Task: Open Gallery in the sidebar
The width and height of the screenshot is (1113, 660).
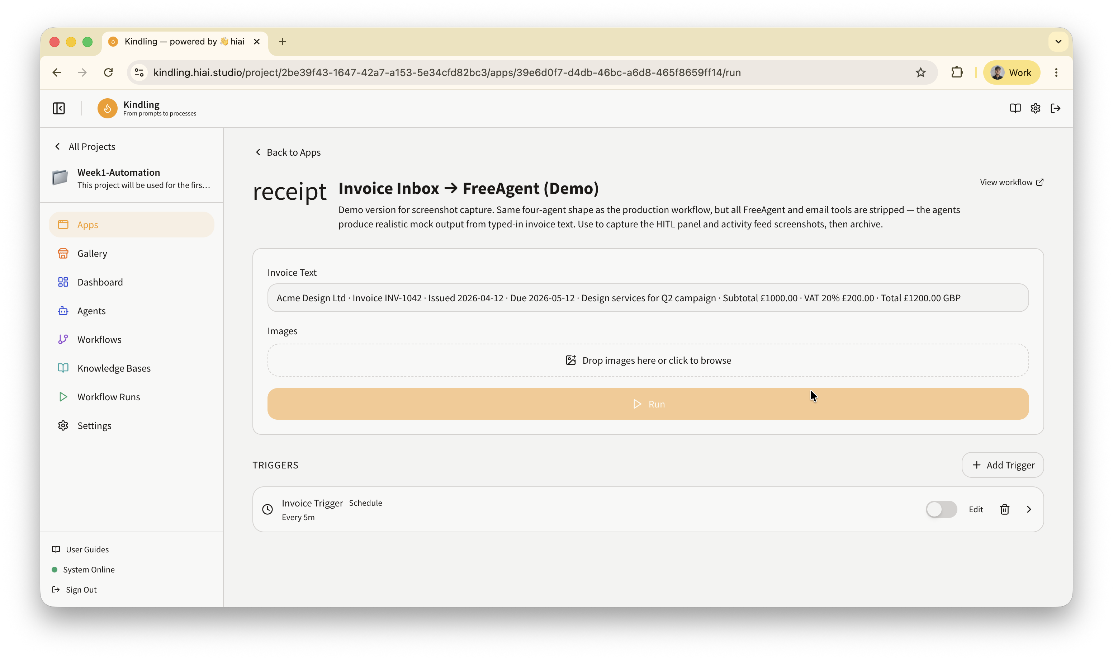Action: coord(132,254)
